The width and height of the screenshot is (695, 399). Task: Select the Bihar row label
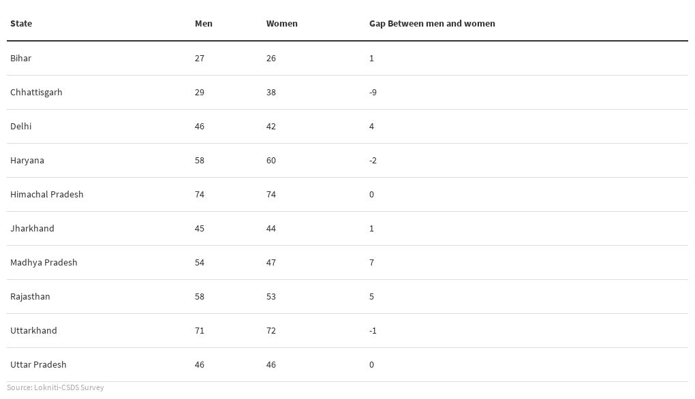point(20,58)
